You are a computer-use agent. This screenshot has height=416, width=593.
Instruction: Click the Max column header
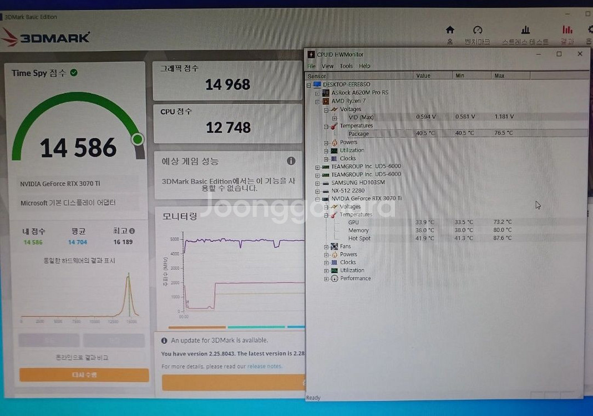point(510,75)
